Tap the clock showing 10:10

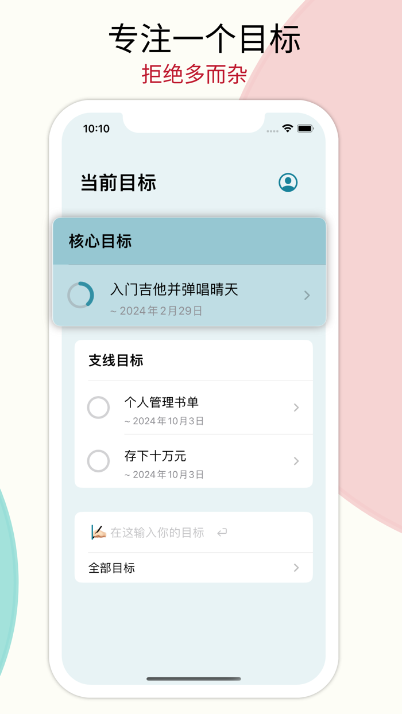95,129
